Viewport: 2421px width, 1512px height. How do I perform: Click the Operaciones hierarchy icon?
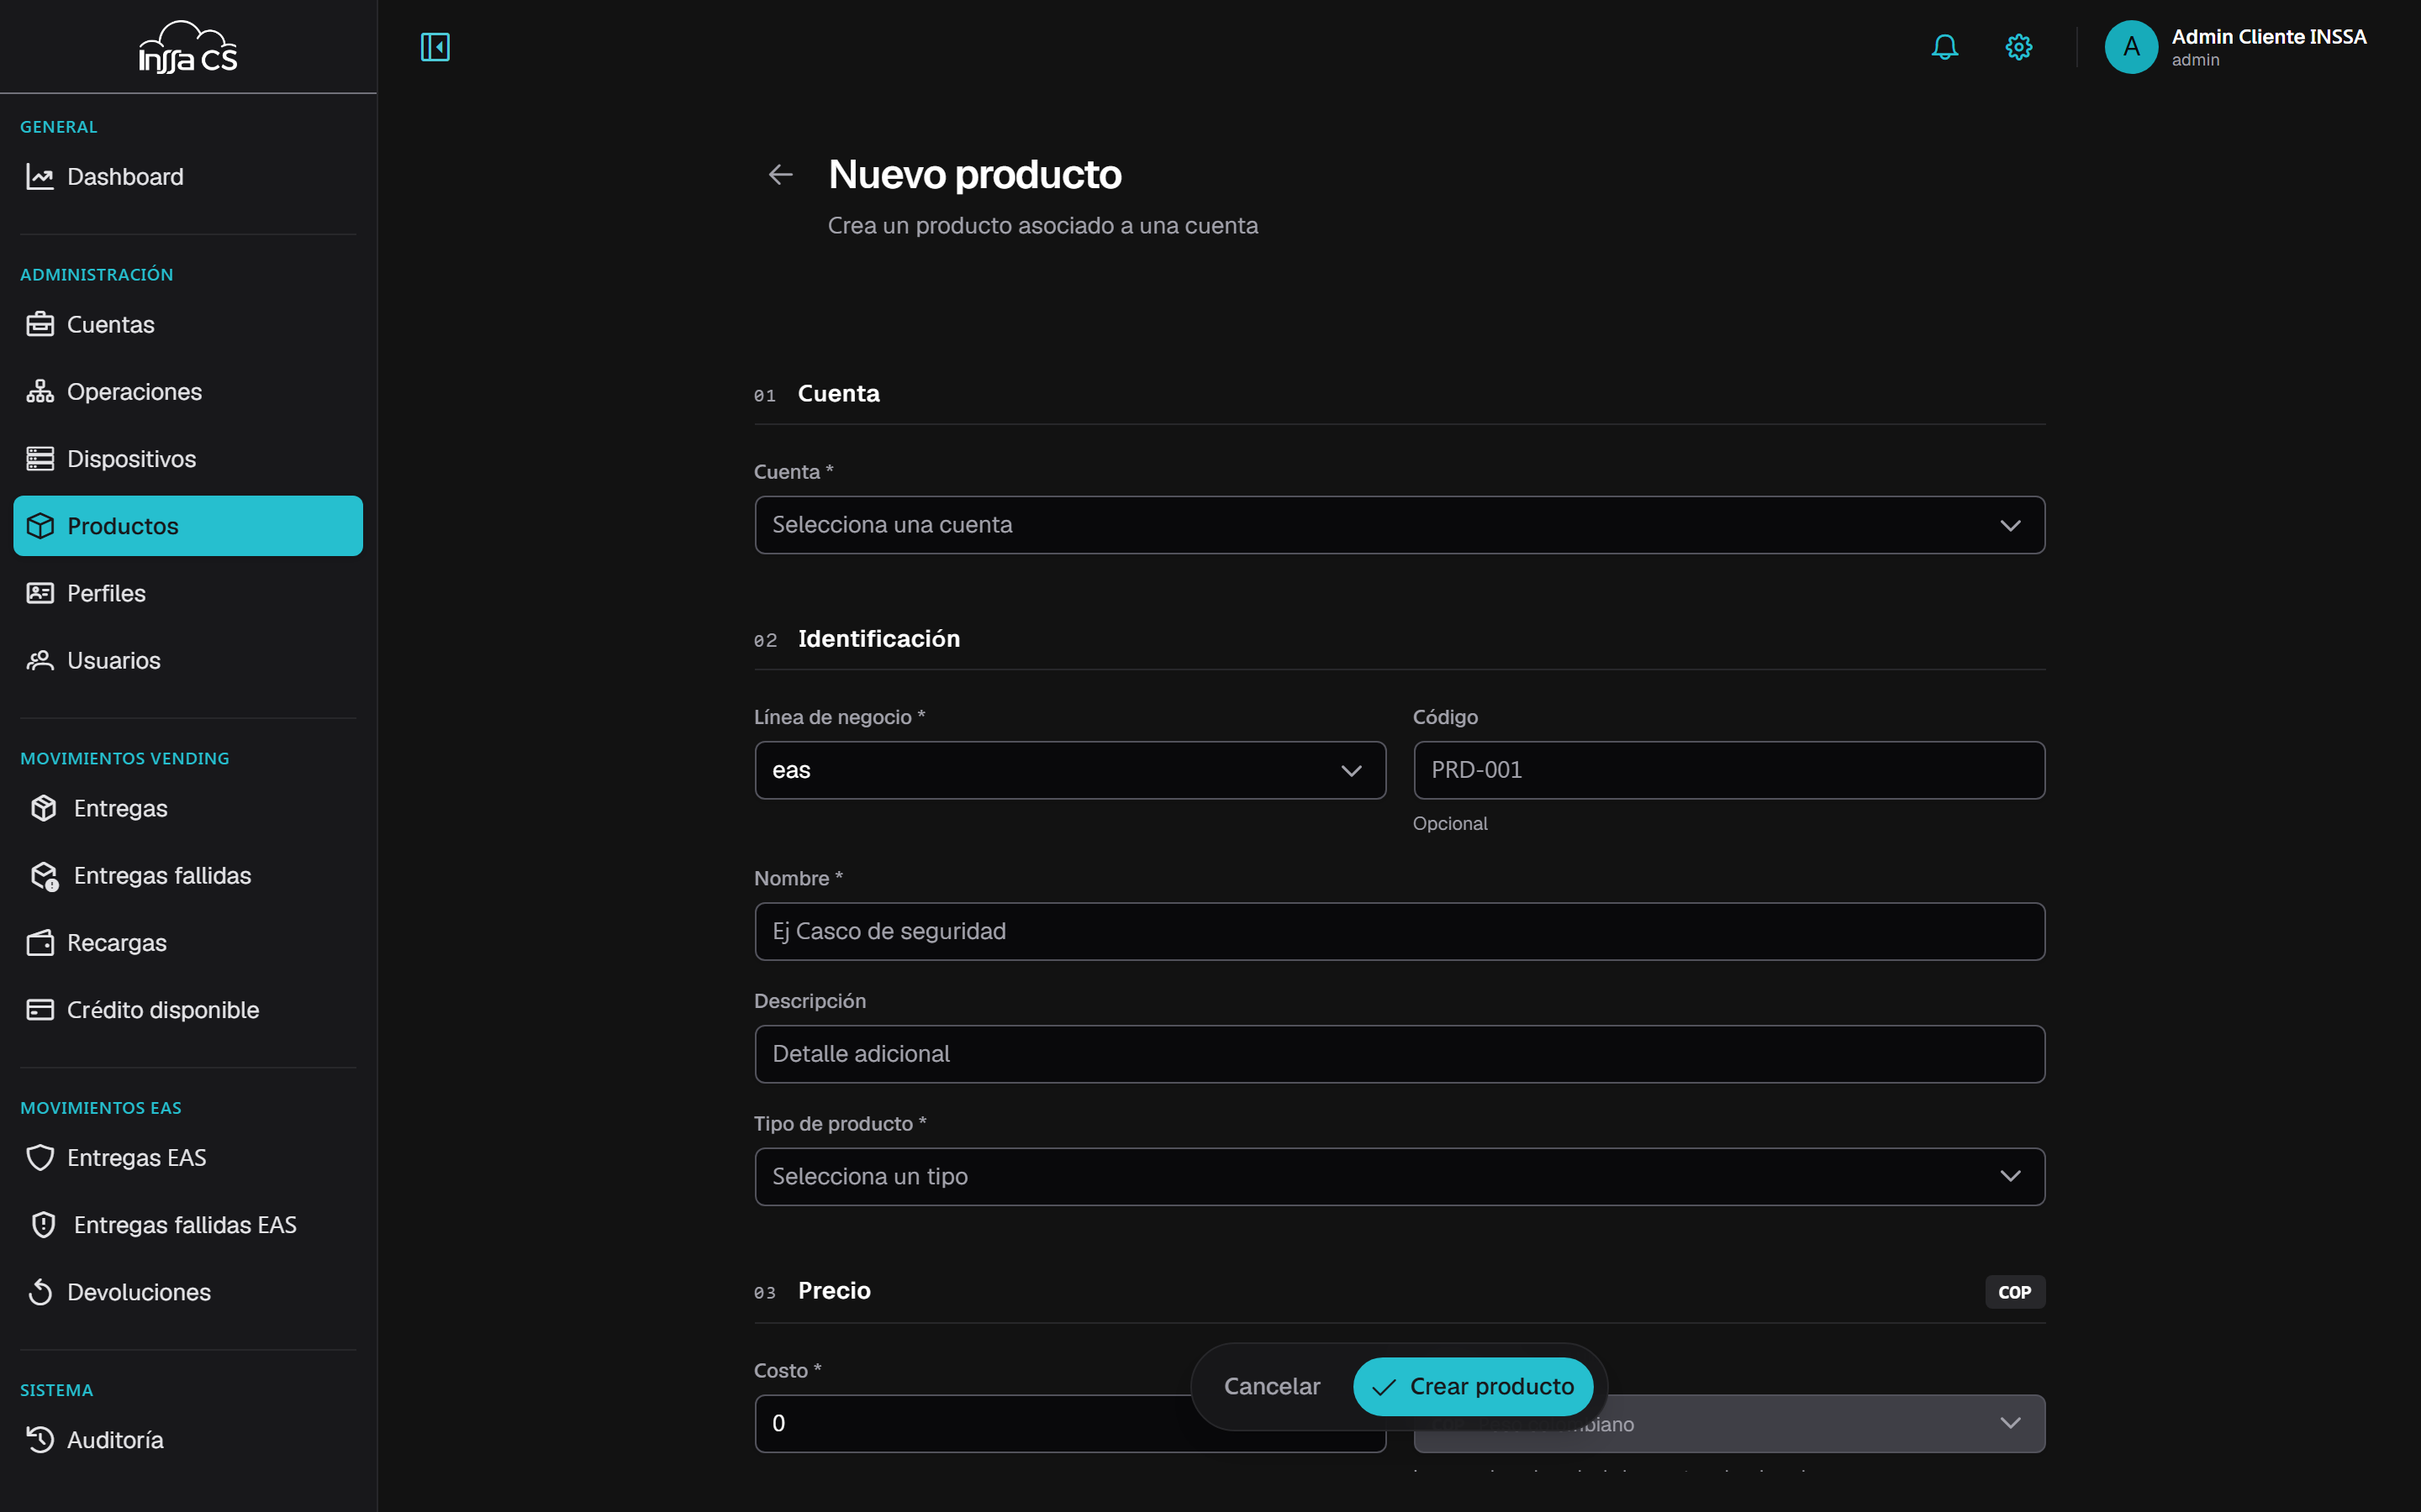point(40,392)
